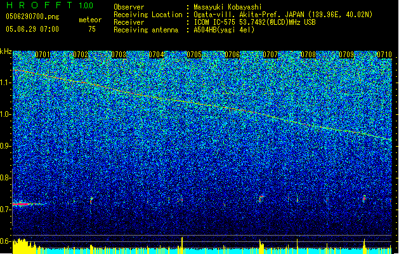Select the A504HB(yagi 4el) antenna text
This screenshot has height=254, width=399.
(224, 30)
